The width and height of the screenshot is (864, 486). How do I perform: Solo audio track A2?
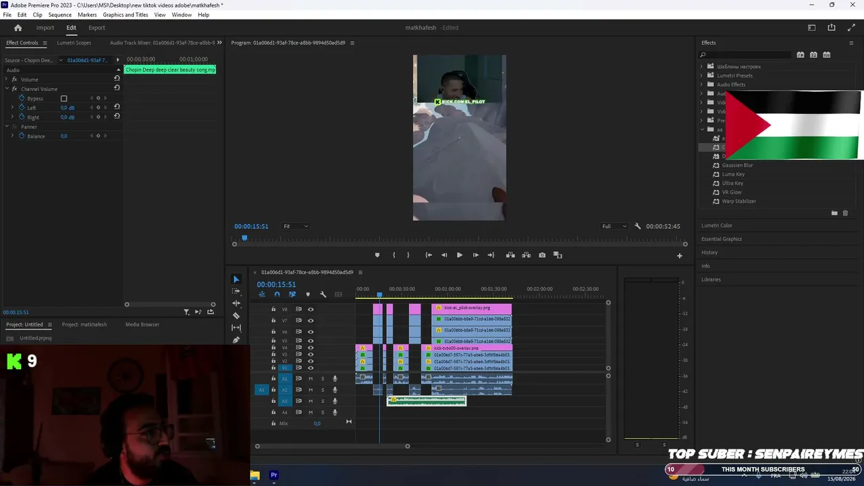click(323, 389)
